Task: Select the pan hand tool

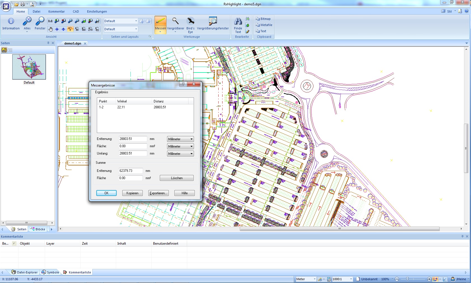Action: click(50, 29)
